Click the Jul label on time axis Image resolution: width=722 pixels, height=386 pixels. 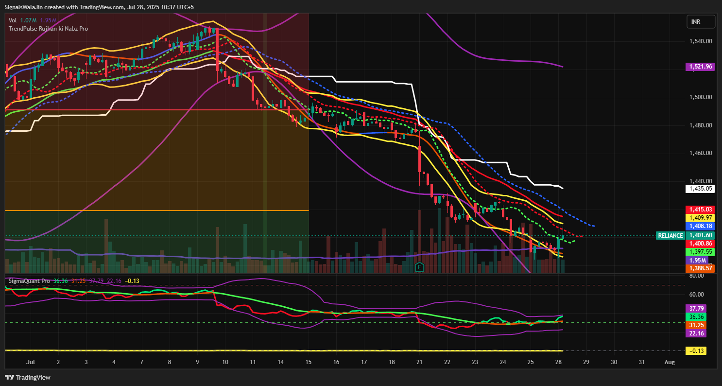click(x=30, y=362)
